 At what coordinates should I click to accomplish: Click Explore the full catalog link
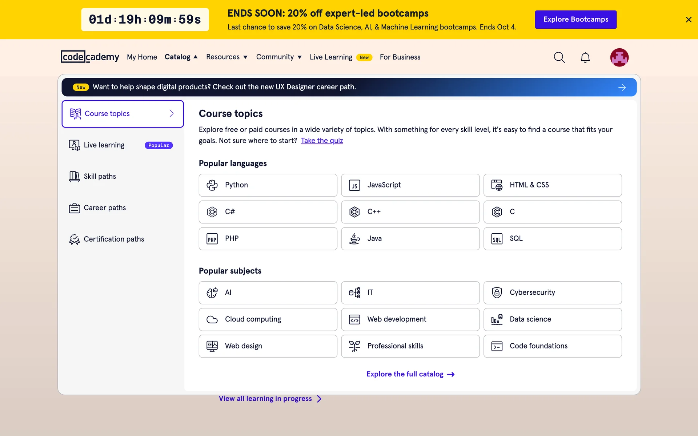pos(410,374)
